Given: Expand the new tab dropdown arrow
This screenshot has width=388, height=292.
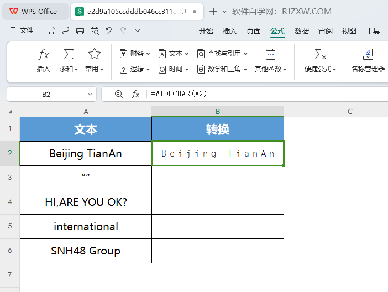Looking at the screenshot, I should pos(224,12).
